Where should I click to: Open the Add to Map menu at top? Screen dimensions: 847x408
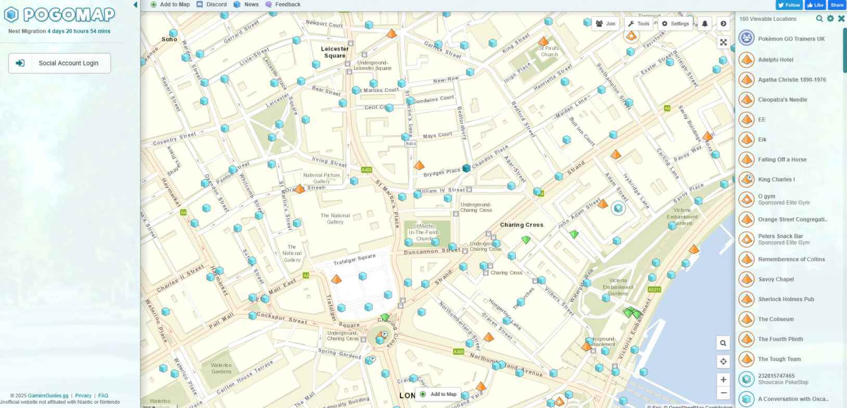point(170,4)
